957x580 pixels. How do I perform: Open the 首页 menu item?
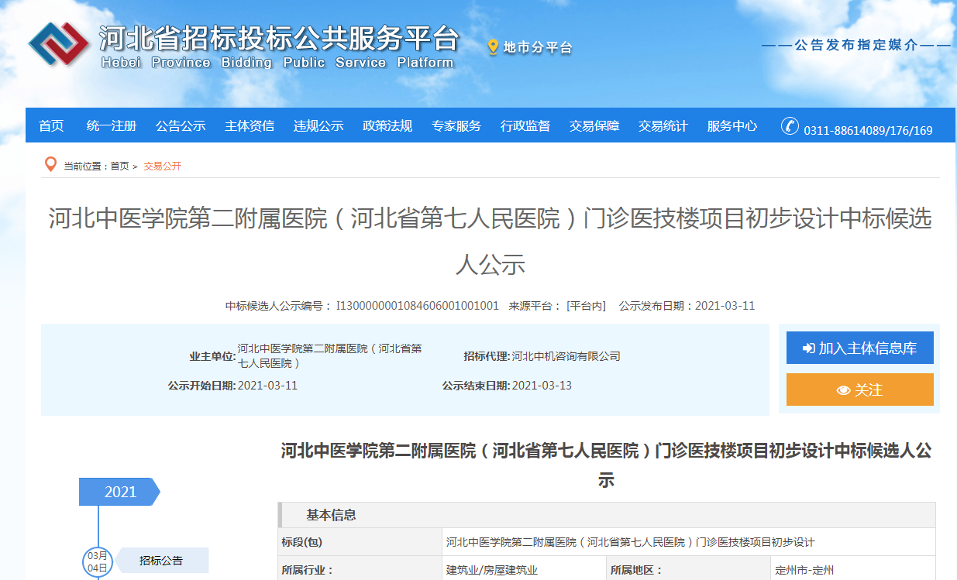tap(51, 126)
